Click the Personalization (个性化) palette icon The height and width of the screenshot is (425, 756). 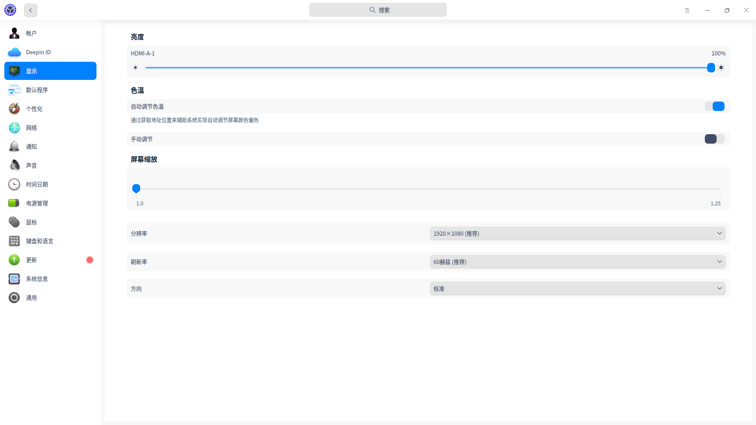[x=14, y=109]
